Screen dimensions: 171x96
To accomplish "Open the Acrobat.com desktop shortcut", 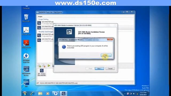I will [26, 31].
